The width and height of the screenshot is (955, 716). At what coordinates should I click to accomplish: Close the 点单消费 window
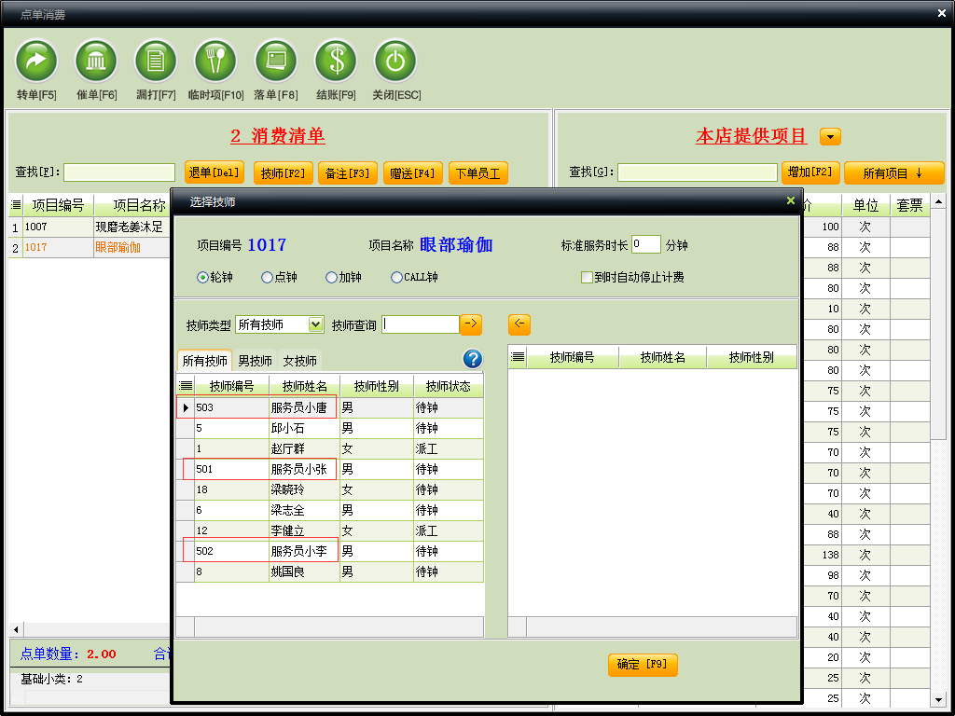point(942,13)
